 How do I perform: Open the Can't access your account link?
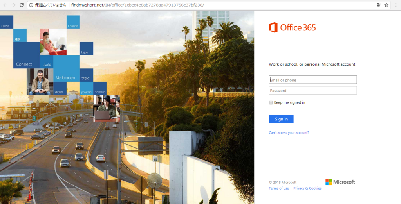(x=289, y=133)
